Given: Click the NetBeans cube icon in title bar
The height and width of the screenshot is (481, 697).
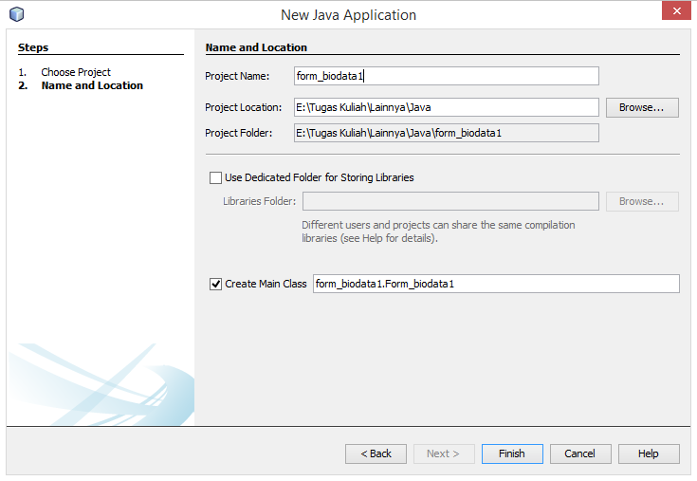Looking at the screenshot, I should 16,14.
